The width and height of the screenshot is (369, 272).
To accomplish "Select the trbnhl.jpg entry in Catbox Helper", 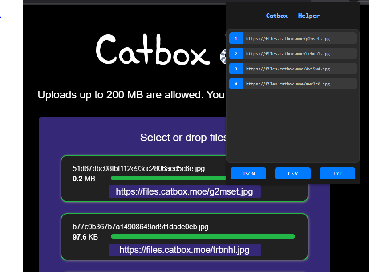I will tap(293, 54).
